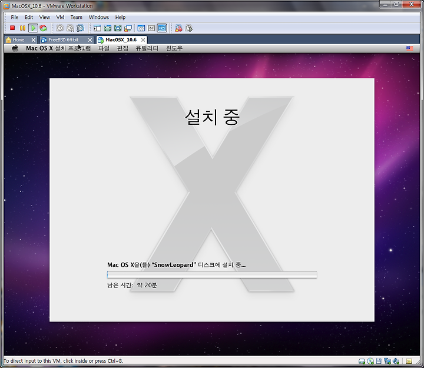Screen dimensions: 424x368
Task: Show or hide the sidebar panel icon
Action: point(97,28)
